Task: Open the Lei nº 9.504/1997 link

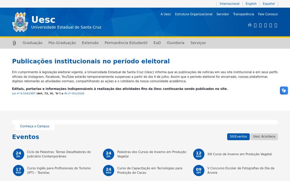Action: coord(24,93)
